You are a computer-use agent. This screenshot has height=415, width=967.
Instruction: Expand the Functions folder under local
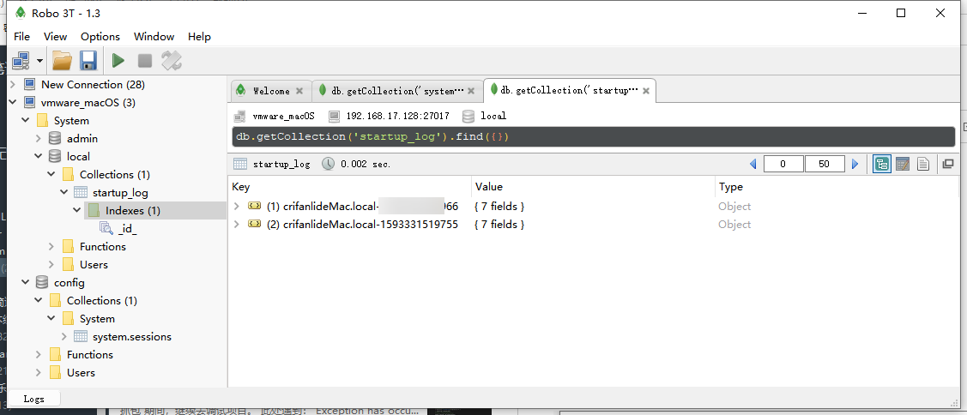pyautogui.click(x=51, y=247)
